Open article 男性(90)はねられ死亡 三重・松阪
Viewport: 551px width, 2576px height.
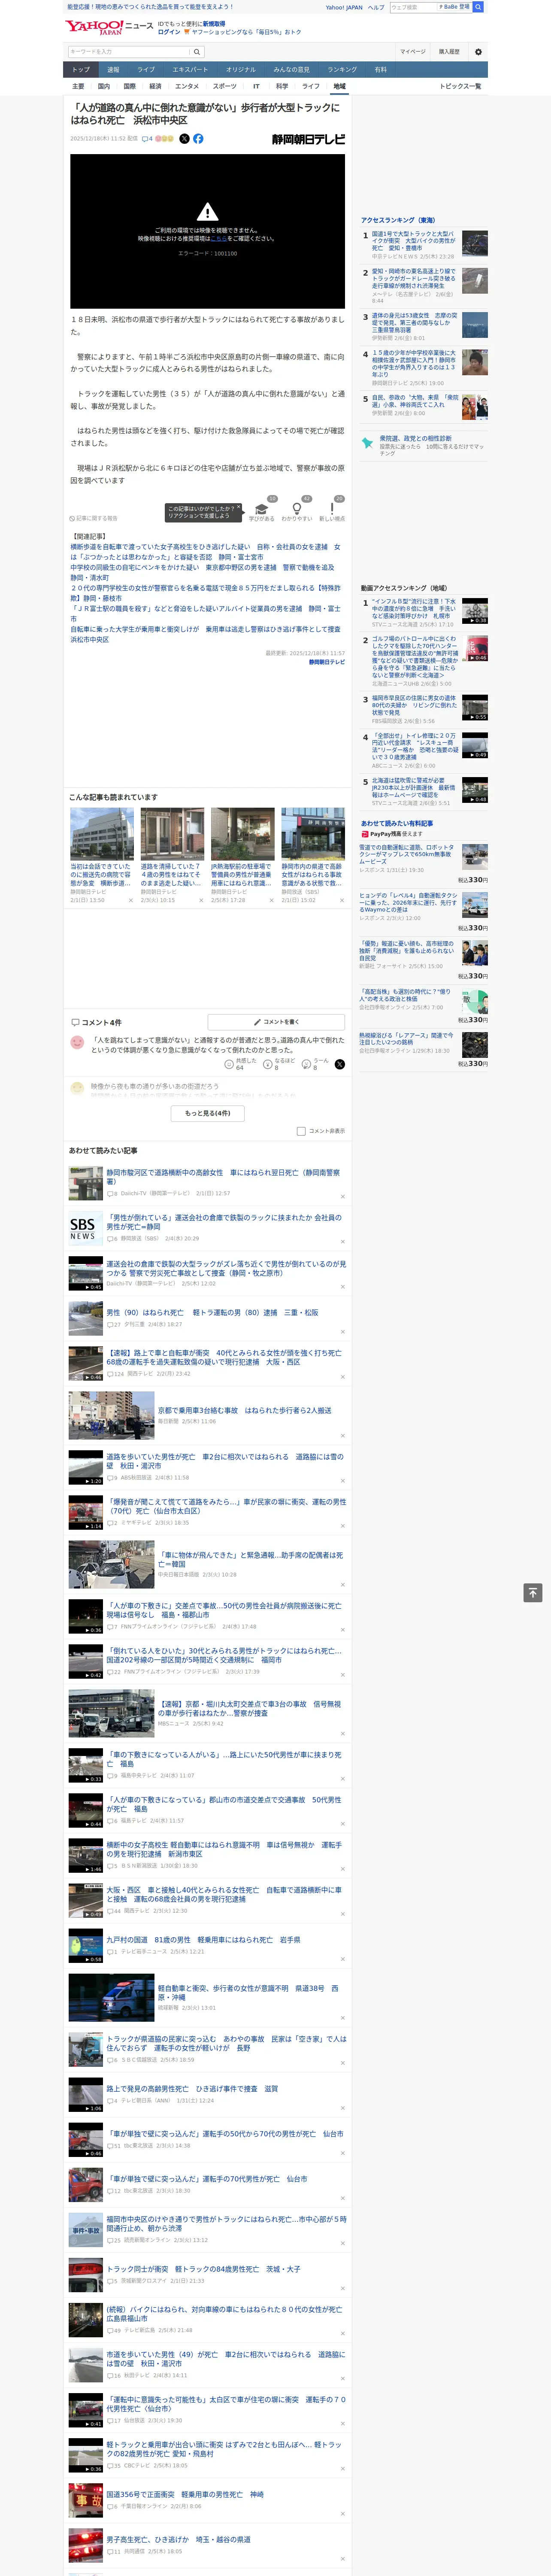point(212,1313)
